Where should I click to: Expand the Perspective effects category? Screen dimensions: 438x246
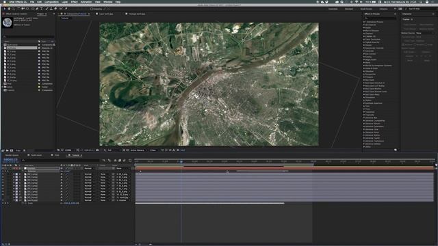click(x=364, y=74)
